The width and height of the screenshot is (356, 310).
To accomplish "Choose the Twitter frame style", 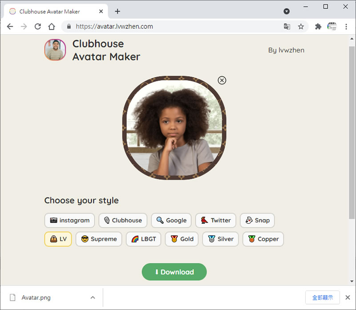I will click(x=216, y=220).
